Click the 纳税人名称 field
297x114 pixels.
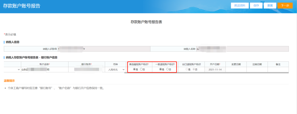(242, 49)
